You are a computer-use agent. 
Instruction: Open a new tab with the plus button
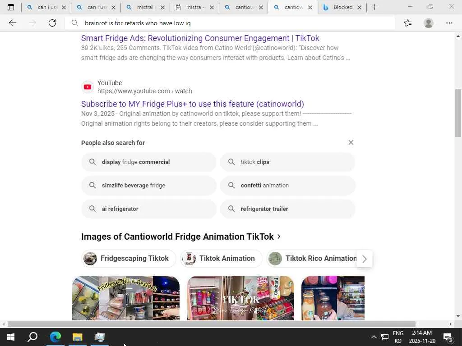click(374, 7)
